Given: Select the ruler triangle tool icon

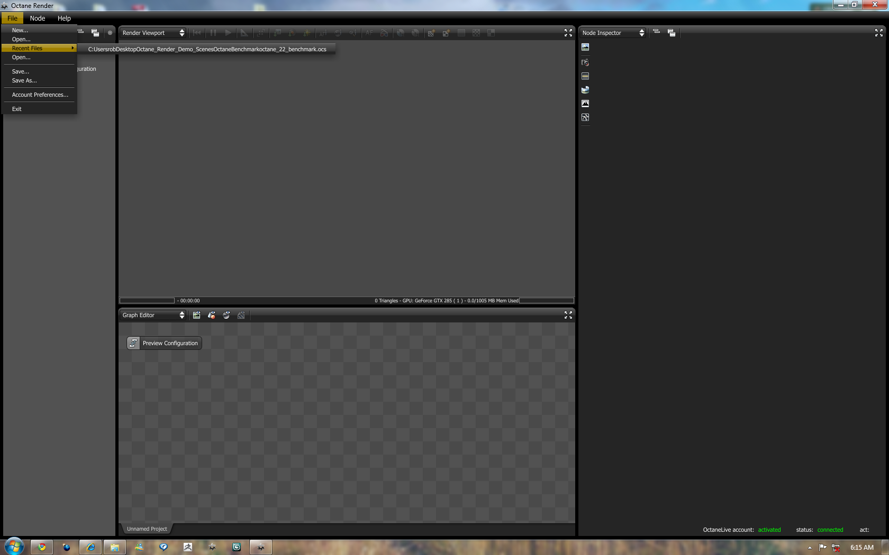Looking at the screenshot, I should (x=244, y=33).
